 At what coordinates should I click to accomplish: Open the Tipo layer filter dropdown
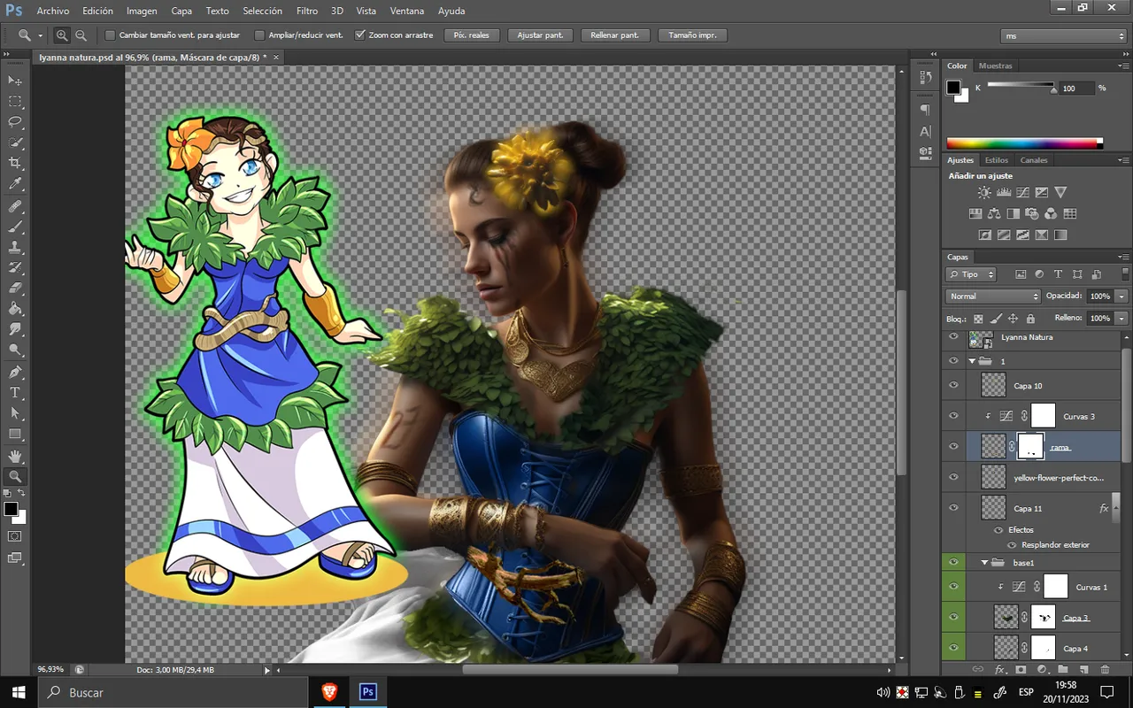[x=971, y=274]
